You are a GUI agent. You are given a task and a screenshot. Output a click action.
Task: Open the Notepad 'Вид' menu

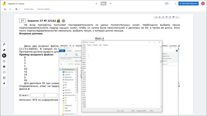coord(100,45)
